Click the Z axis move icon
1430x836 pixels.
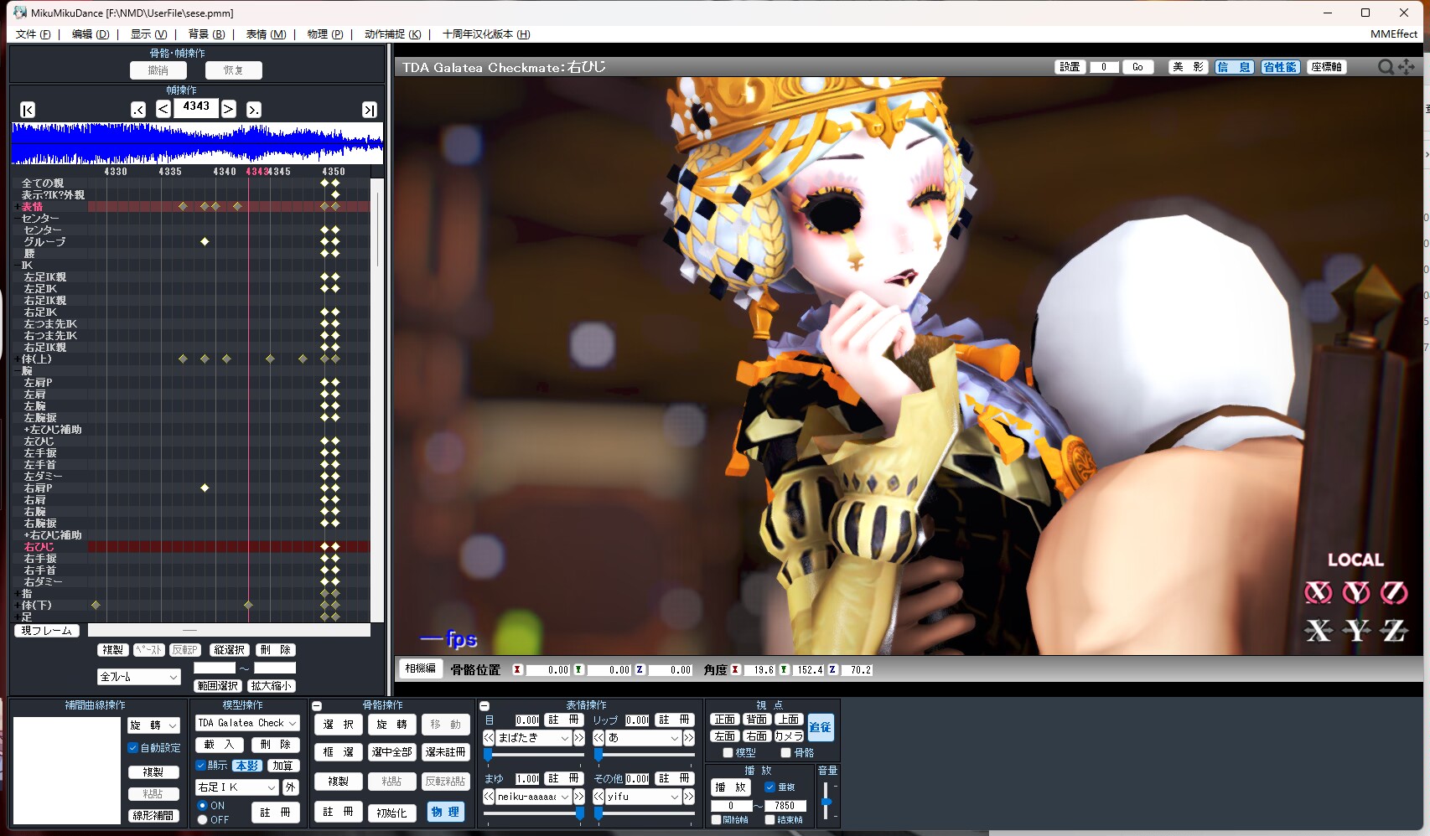tap(1394, 631)
